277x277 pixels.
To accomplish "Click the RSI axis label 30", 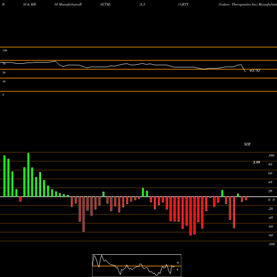I will click(4, 81).
